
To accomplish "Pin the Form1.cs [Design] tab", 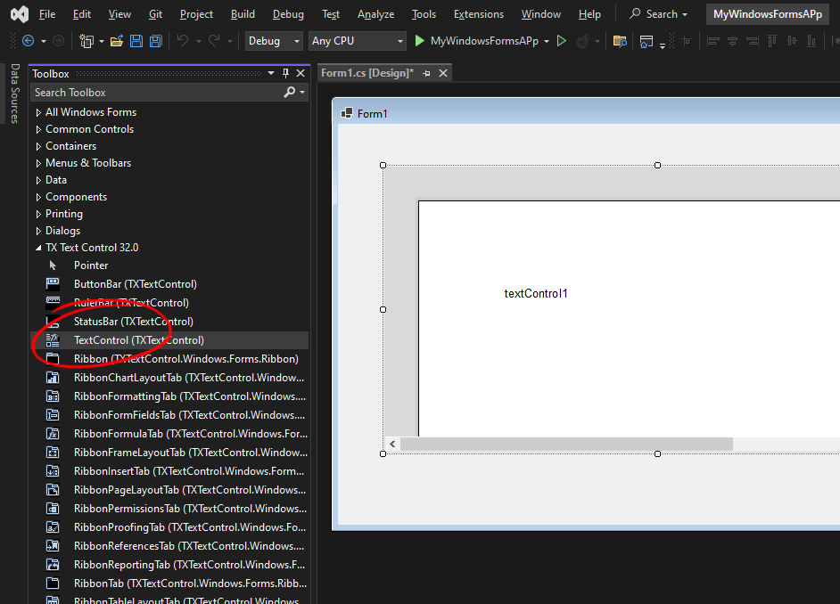I will coord(426,73).
